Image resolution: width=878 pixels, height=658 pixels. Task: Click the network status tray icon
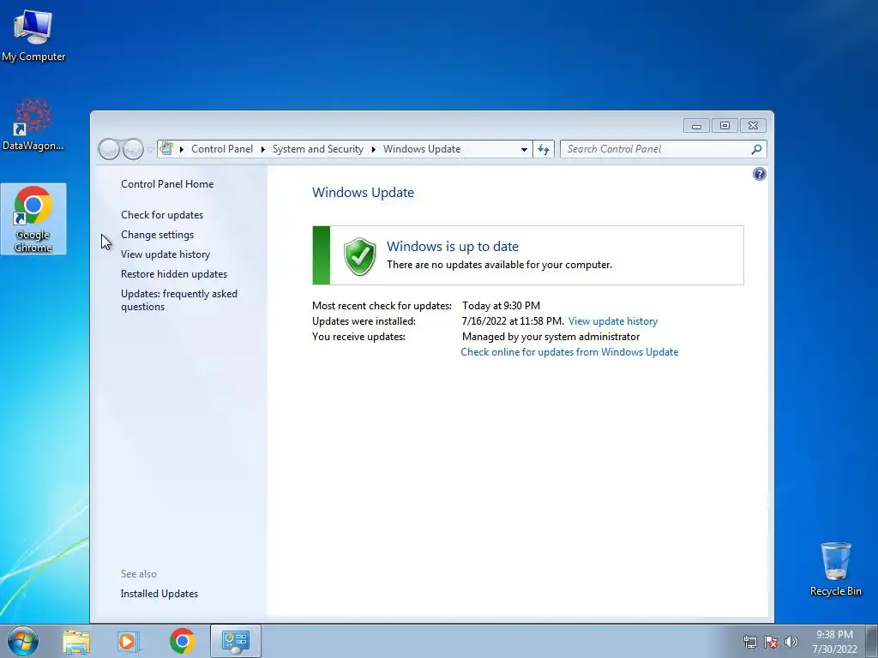749,643
